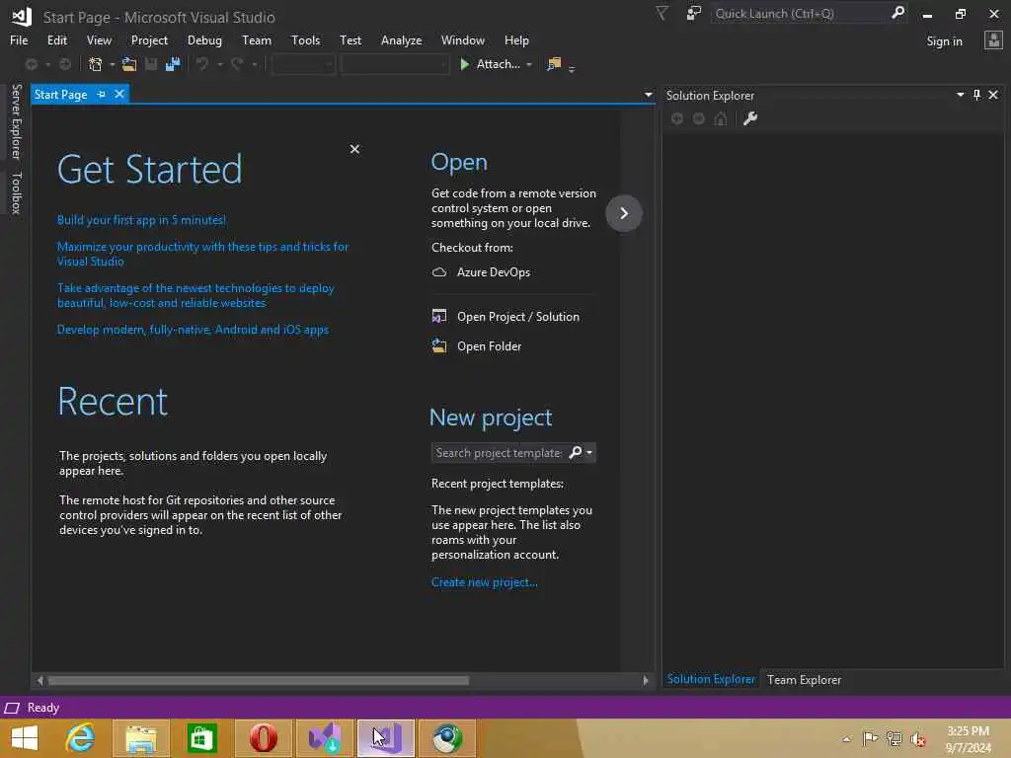Click the Open File toolbar icon
The width and height of the screenshot is (1011, 758).
point(129,64)
